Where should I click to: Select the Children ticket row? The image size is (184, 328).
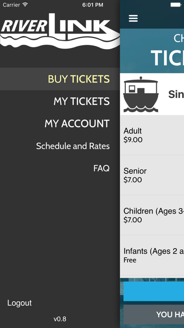tap(152, 215)
